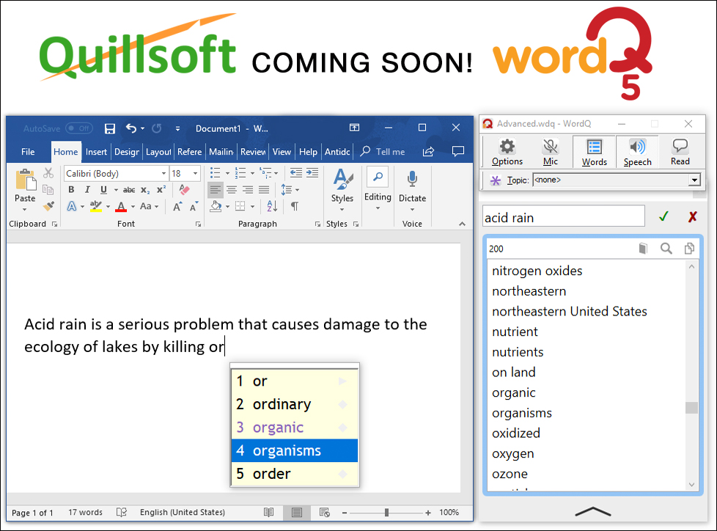Image resolution: width=717 pixels, height=531 pixels.
Task: Justify the paragraph text
Action: pyautogui.click(x=264, y=189)
